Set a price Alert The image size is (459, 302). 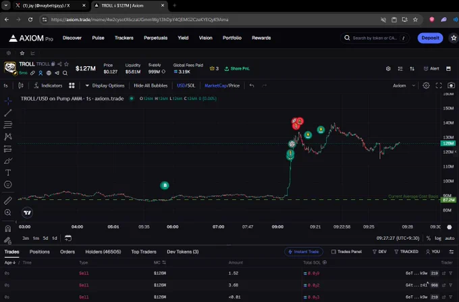pos(431,68)
